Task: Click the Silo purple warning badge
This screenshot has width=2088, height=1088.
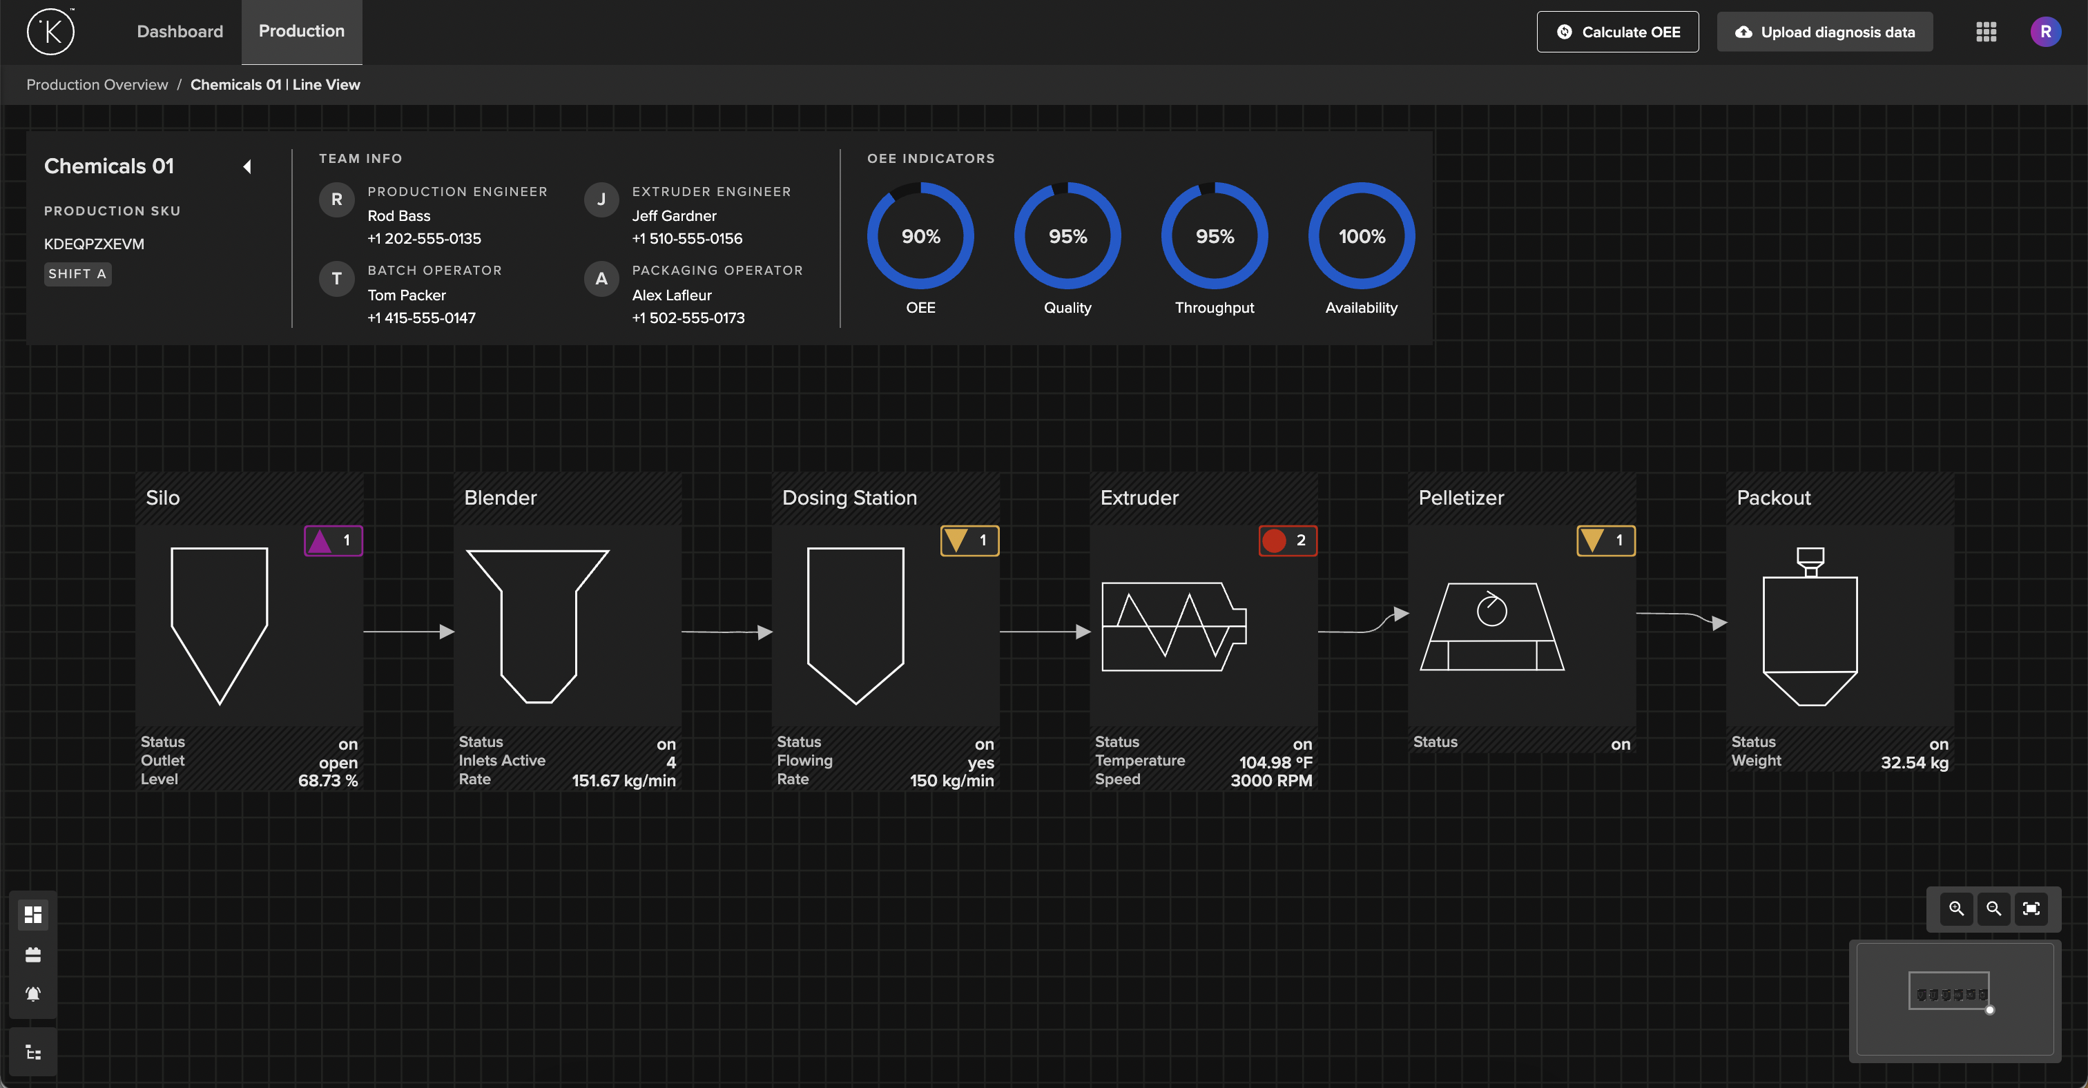Action: pos(333,541)
